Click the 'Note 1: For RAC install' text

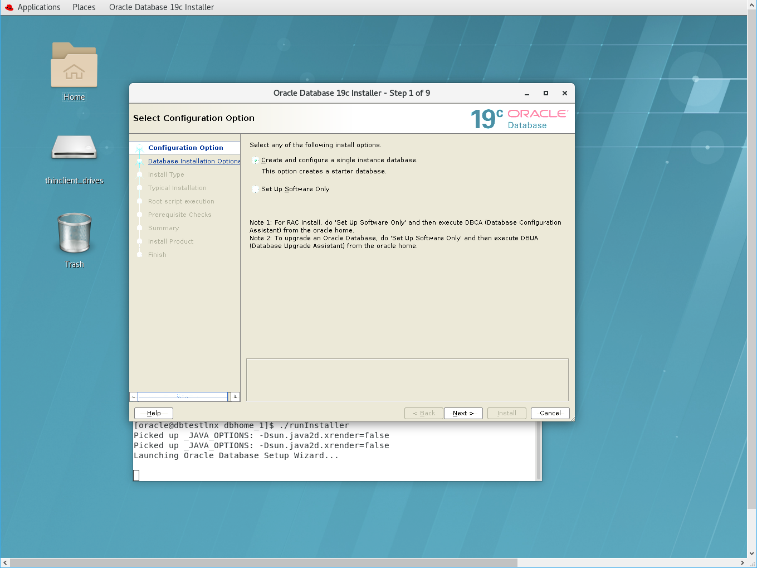click(x=406, y=226)
